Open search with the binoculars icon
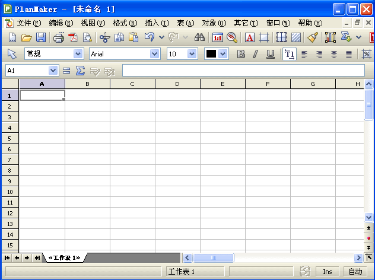The height and width of the screenshot is (280, 375). [x=199, y=37]
